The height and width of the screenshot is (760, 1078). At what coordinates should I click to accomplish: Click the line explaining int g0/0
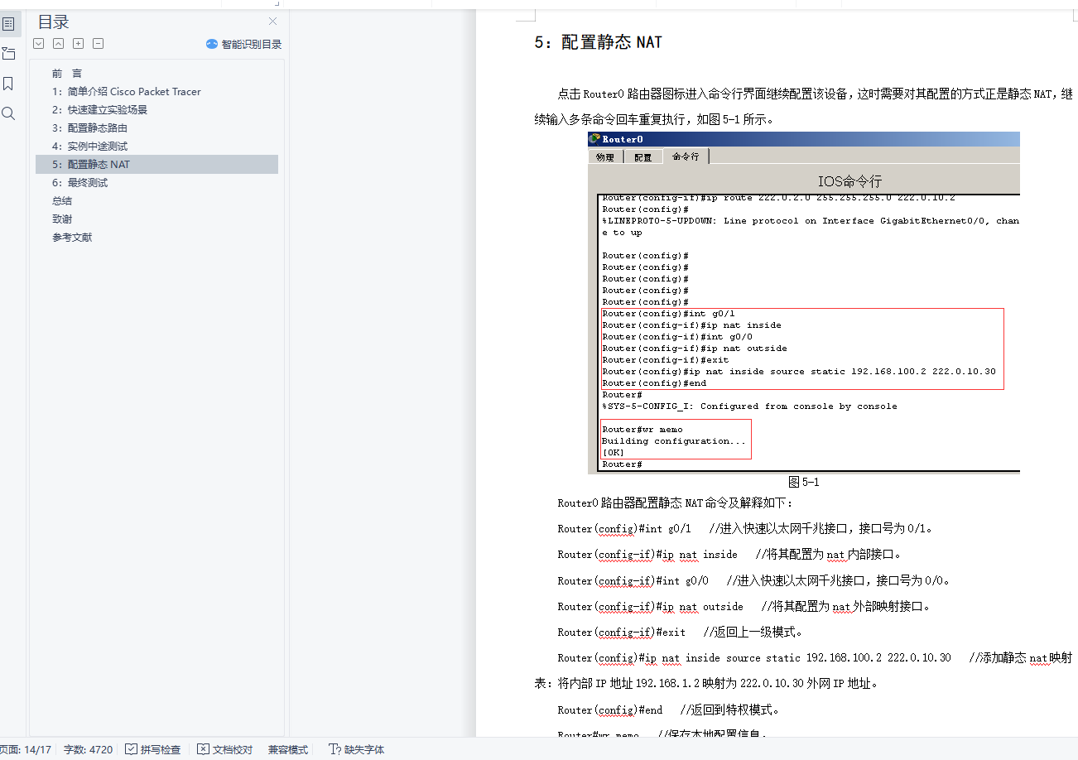pos(753,580)
